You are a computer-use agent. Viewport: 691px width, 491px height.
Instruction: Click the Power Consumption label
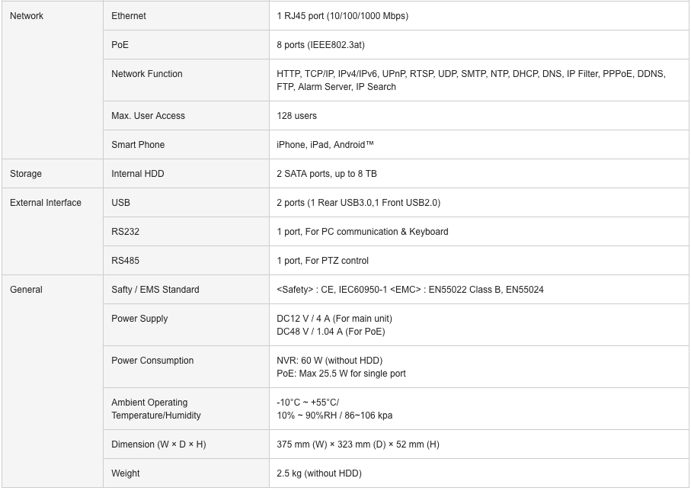(x=152, y=361)
